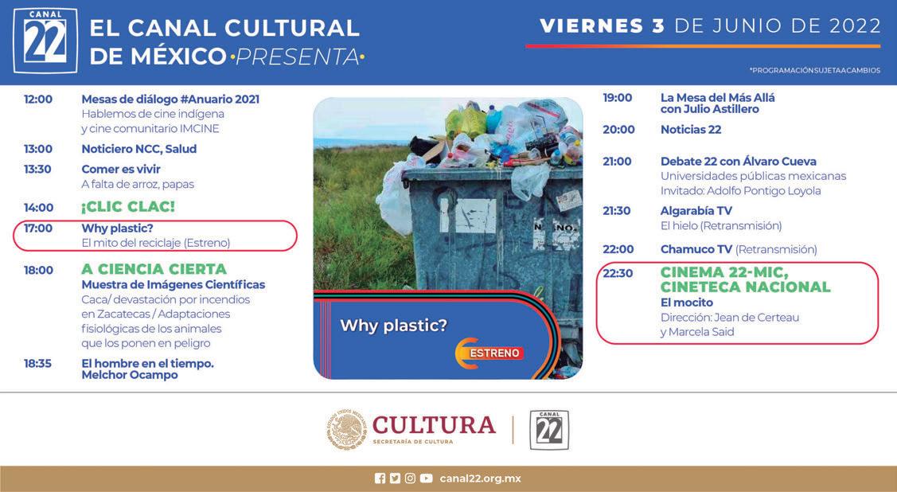The height and width of the screenshot is (492, 897).
Task: Select 'El hombre en el tiempo.' program
Action: click(147, 363)
